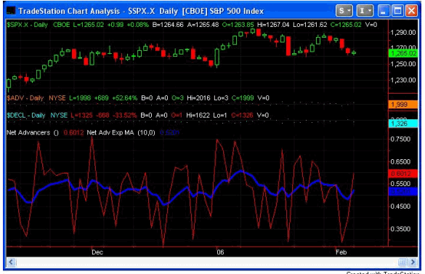The image size is (425, 274).
Task: Minimize the Chart Analysis window
Action: pyautogui.click(x=384, y=11)
